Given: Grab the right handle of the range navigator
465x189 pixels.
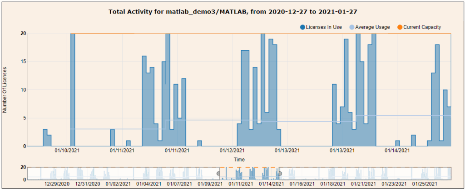Looking at the screenshot, I should 280,173.
